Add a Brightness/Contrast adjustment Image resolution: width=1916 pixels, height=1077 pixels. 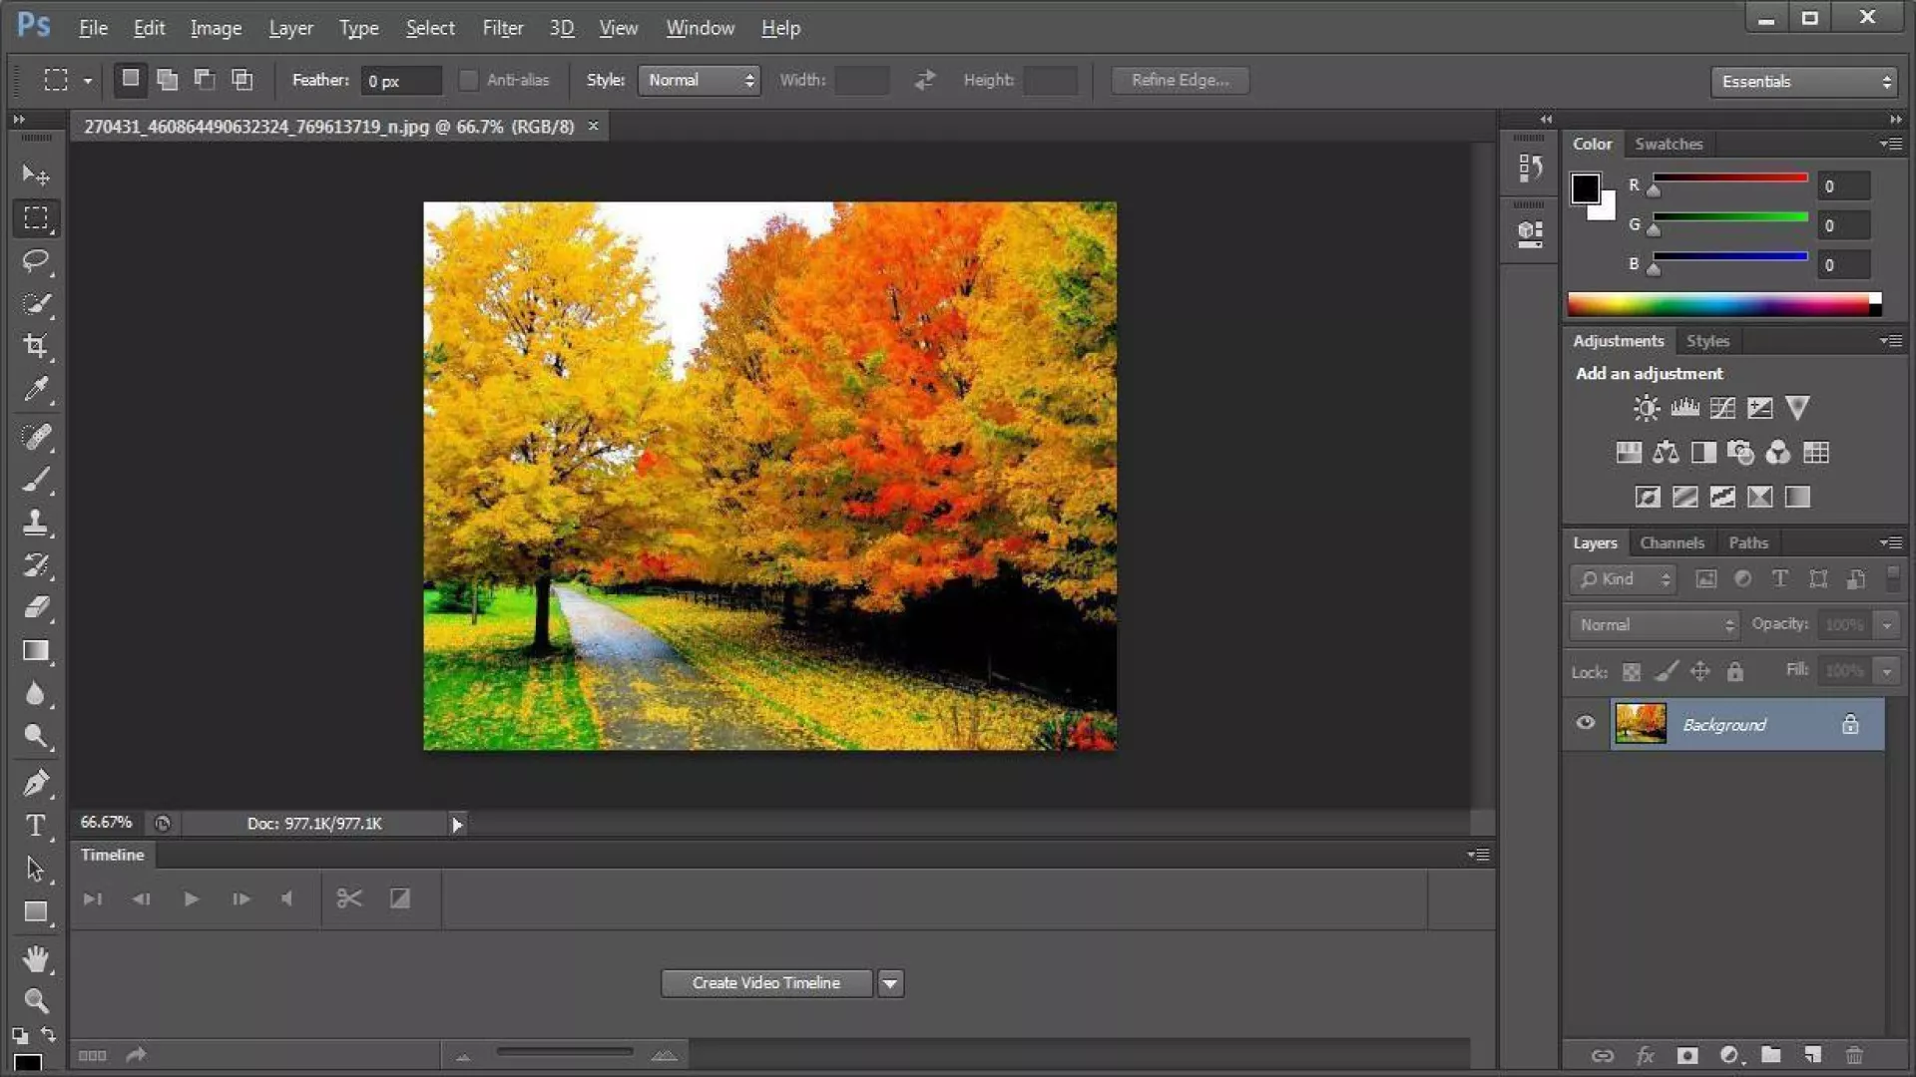[x=1646, y=408]
